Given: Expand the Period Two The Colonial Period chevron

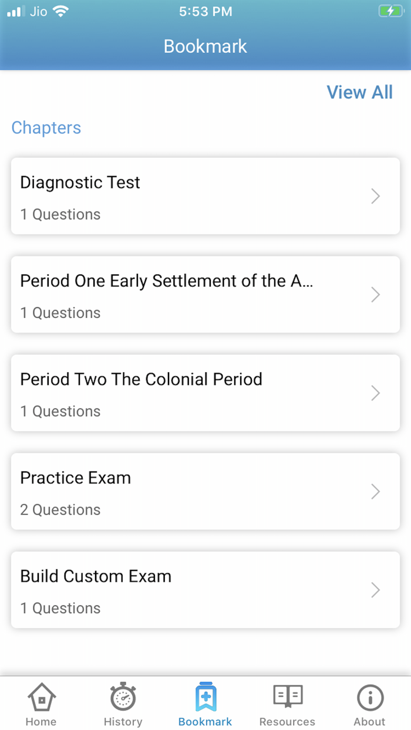Looking at the screenshot, I should click(375, 393).
